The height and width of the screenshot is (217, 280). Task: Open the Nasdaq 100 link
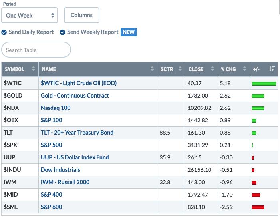click(56, 108)
